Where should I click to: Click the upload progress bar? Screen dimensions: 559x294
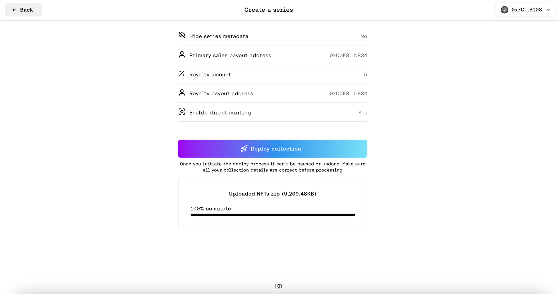(x=273, y=215)
